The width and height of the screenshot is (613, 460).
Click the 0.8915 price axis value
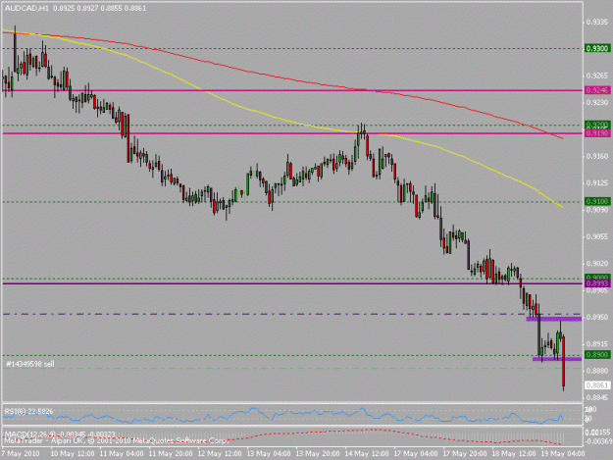(597, 344)
